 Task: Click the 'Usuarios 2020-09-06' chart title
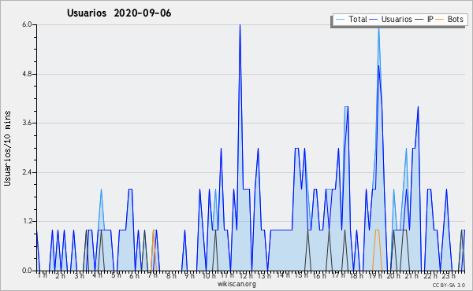point(119,13)
